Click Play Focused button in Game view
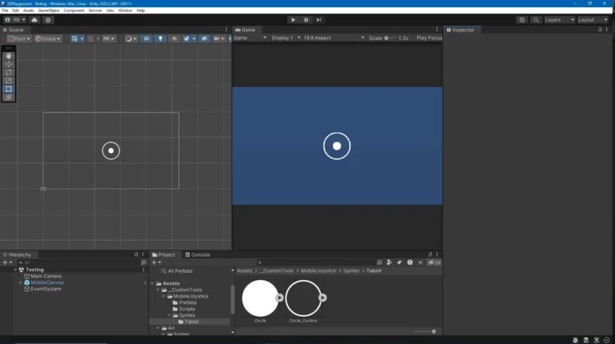 click(429, 38)
